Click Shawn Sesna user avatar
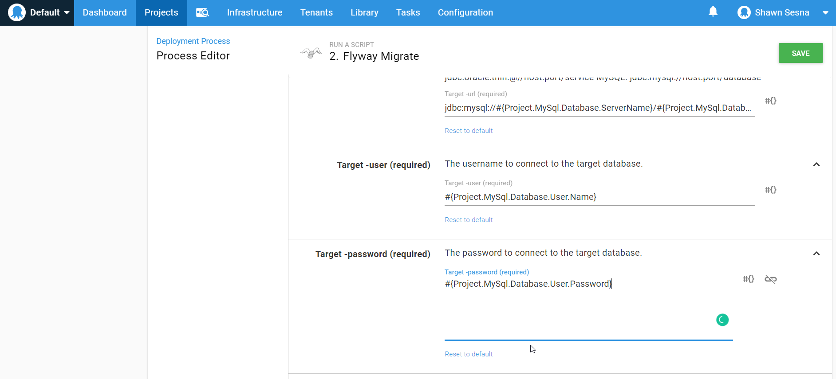Screen dimensions: 836x379 click(x=744, y=12)
